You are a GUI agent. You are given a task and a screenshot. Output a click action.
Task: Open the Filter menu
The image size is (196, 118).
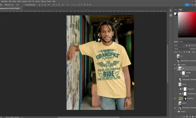pyautogui.click(x=30, y=1)
